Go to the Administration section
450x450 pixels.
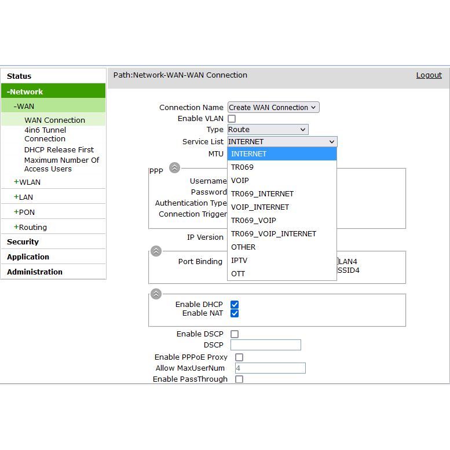tap(35, 272)
